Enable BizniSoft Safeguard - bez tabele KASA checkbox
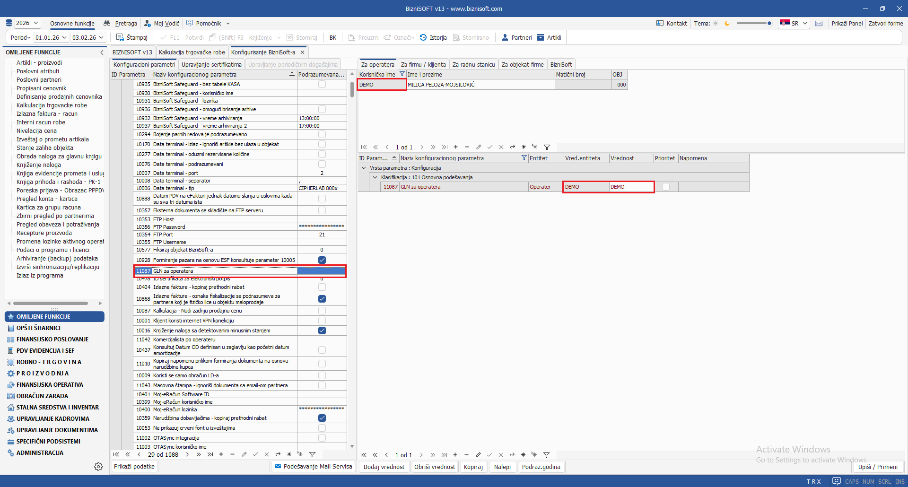908x487 pixels. point(322,84)
